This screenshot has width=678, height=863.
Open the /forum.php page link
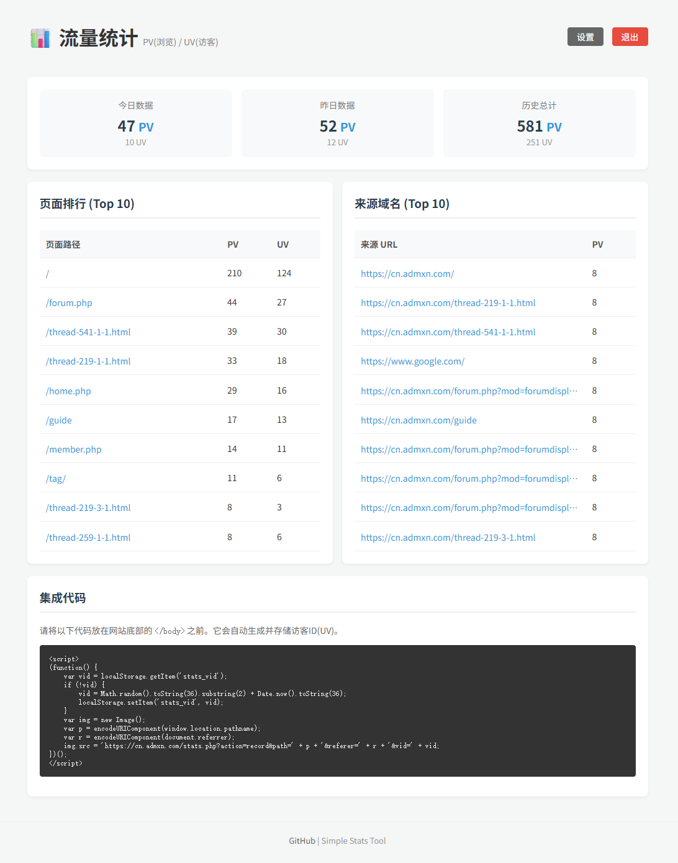pos(68,302)
